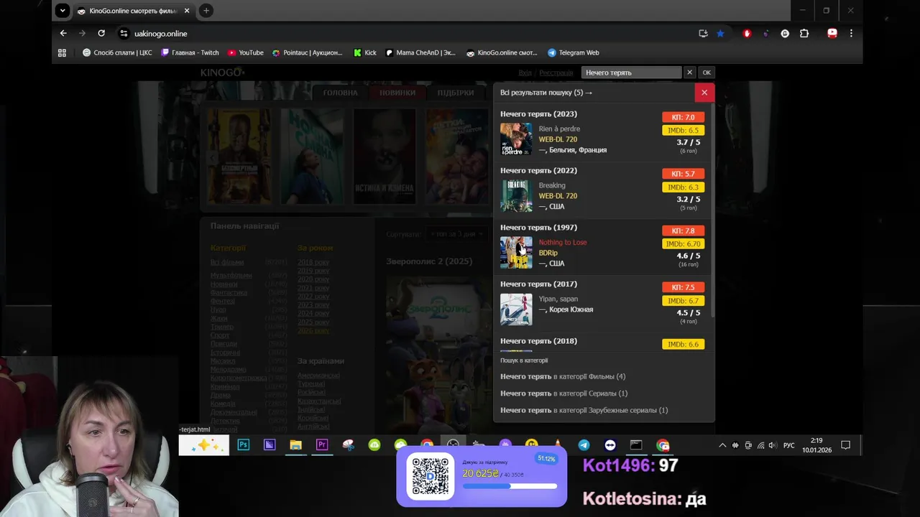920x517 pixels.
Task: Open Нечего терять (2023) result
Action: [x=538, y=114]
